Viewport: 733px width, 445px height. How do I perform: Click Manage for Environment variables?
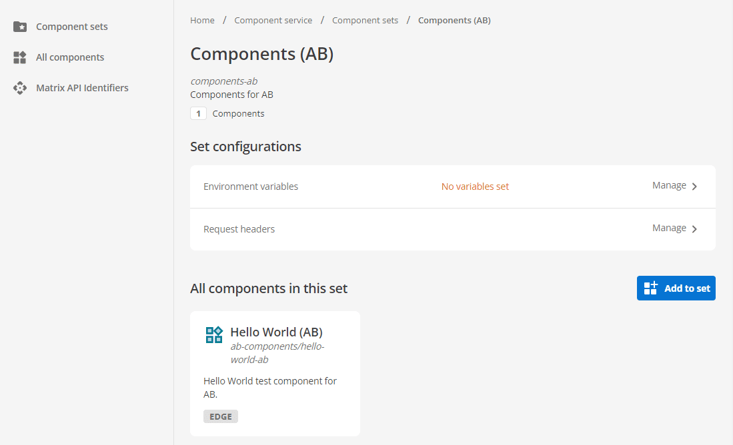(668, 185)
